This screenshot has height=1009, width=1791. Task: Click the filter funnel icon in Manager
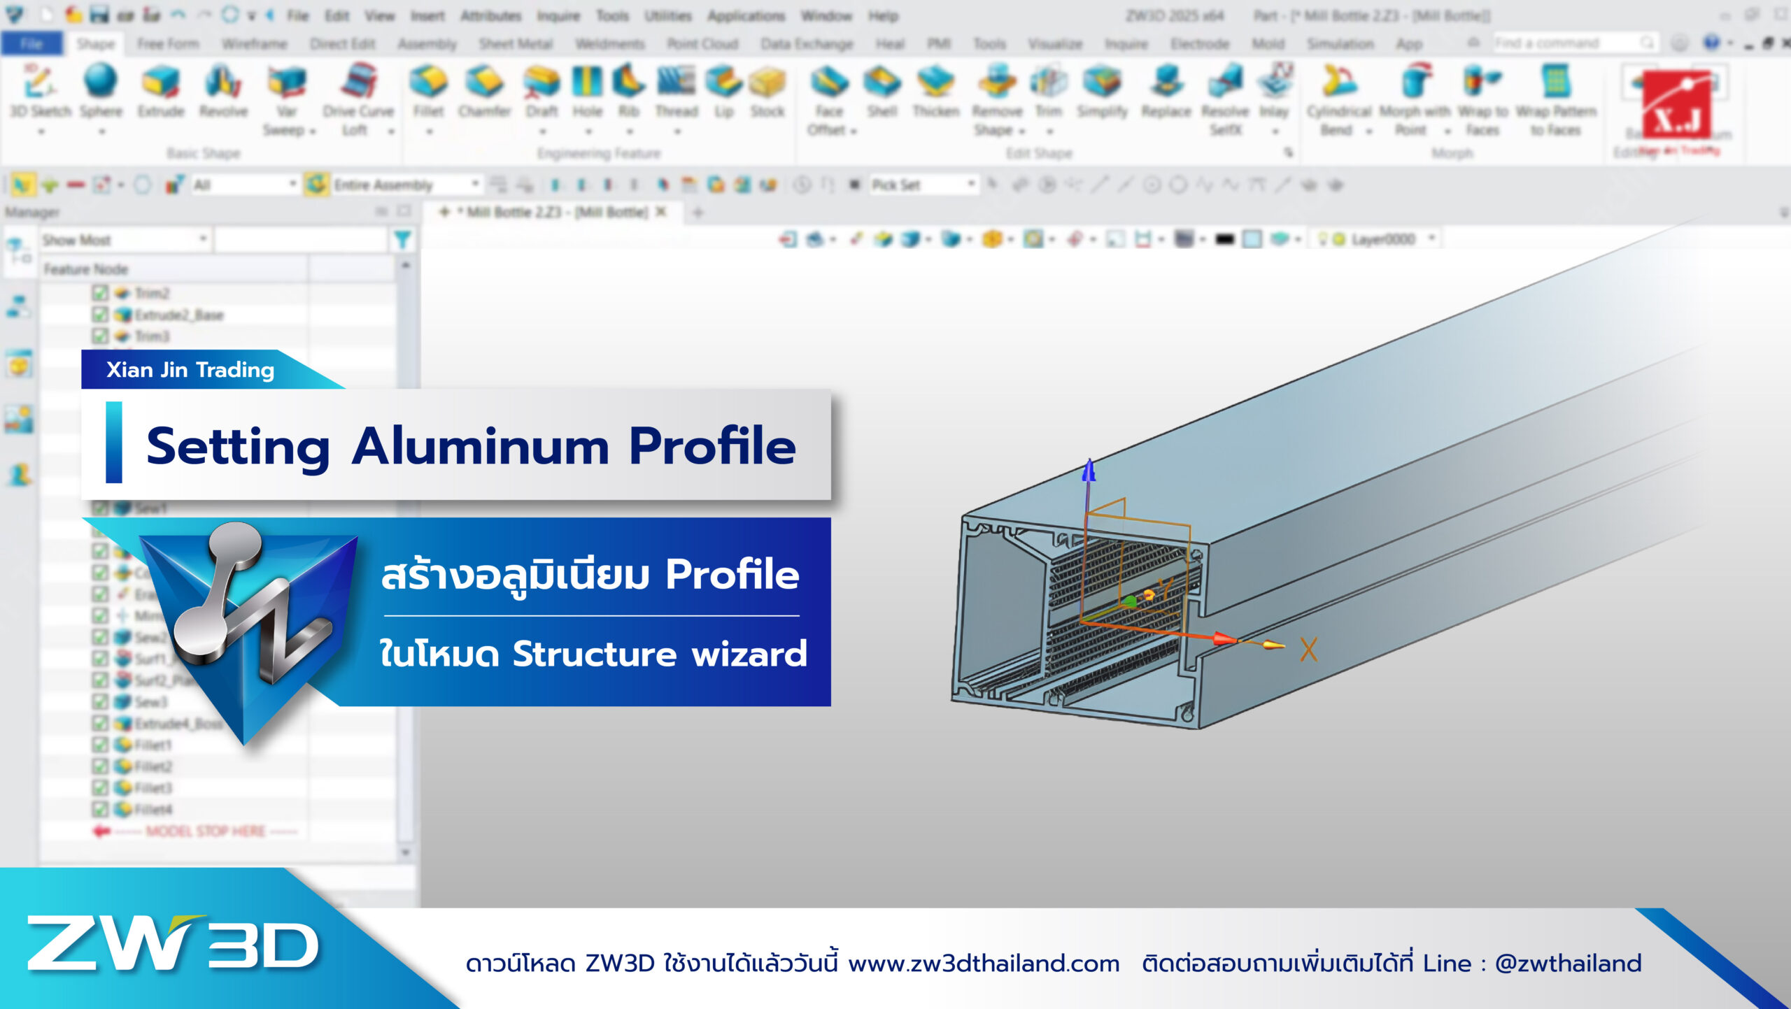tap(402, 241)
